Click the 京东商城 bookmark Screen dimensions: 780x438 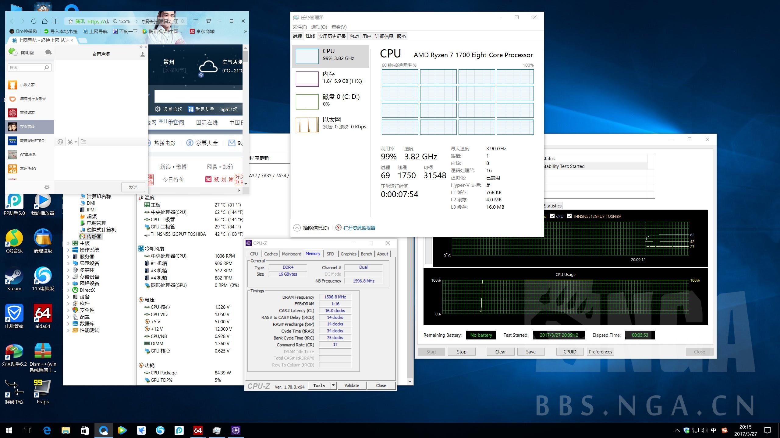[202, 31]
